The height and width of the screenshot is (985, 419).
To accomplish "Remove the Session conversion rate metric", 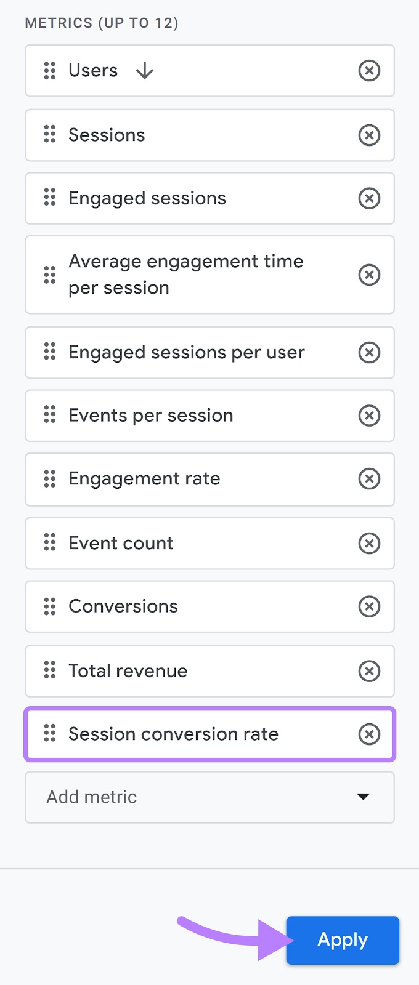I will coord(369,734).
